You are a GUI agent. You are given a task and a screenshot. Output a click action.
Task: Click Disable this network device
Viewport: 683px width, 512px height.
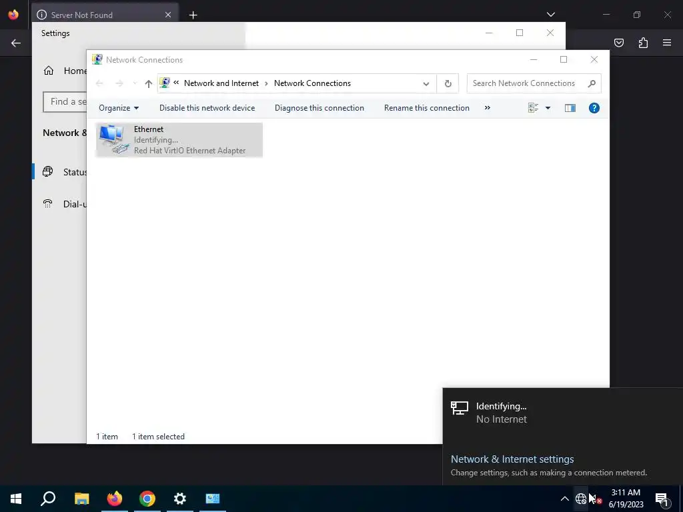207,108
